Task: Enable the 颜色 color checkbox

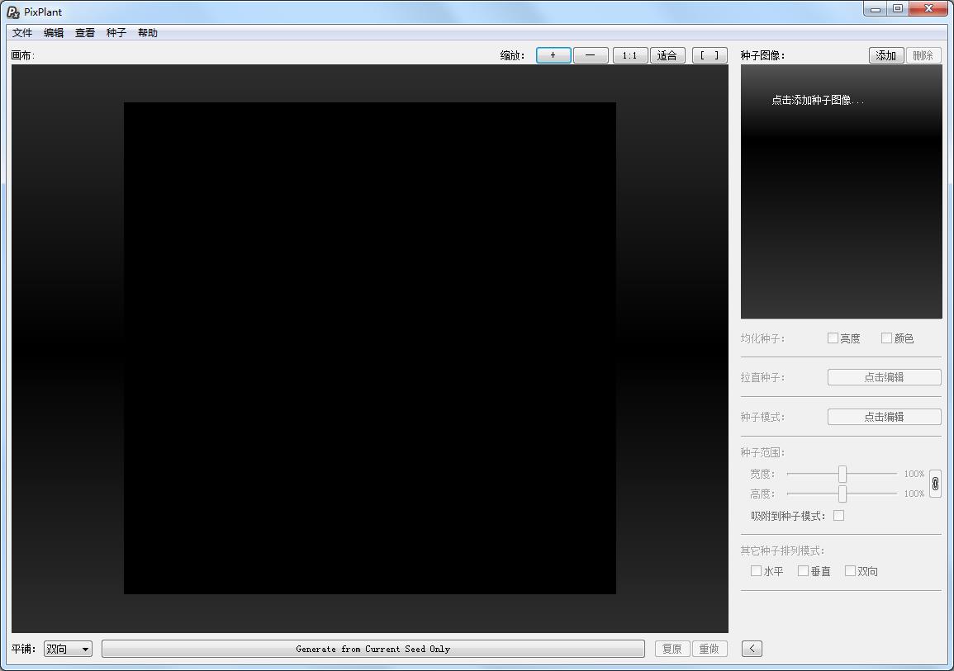Action: click(886, 338)
